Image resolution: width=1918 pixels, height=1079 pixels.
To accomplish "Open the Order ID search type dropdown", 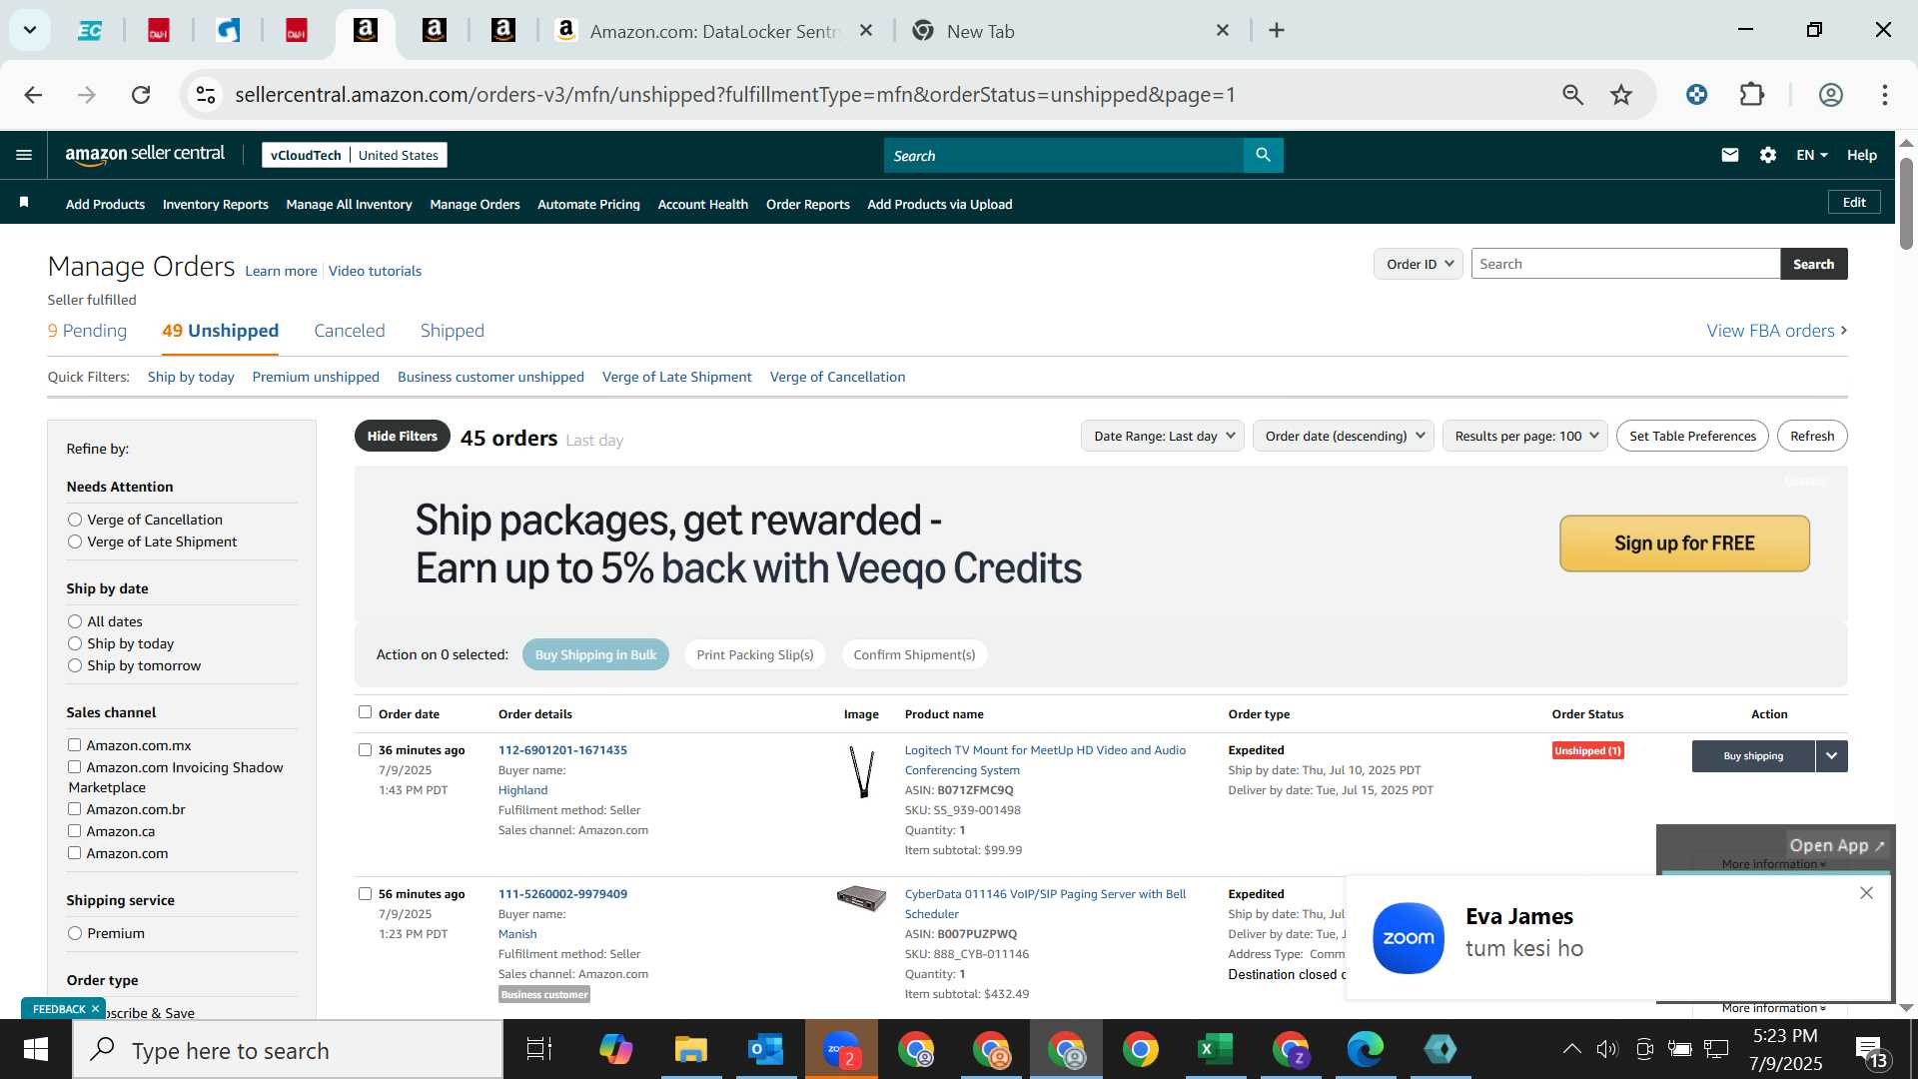I will pos(1419,264).
